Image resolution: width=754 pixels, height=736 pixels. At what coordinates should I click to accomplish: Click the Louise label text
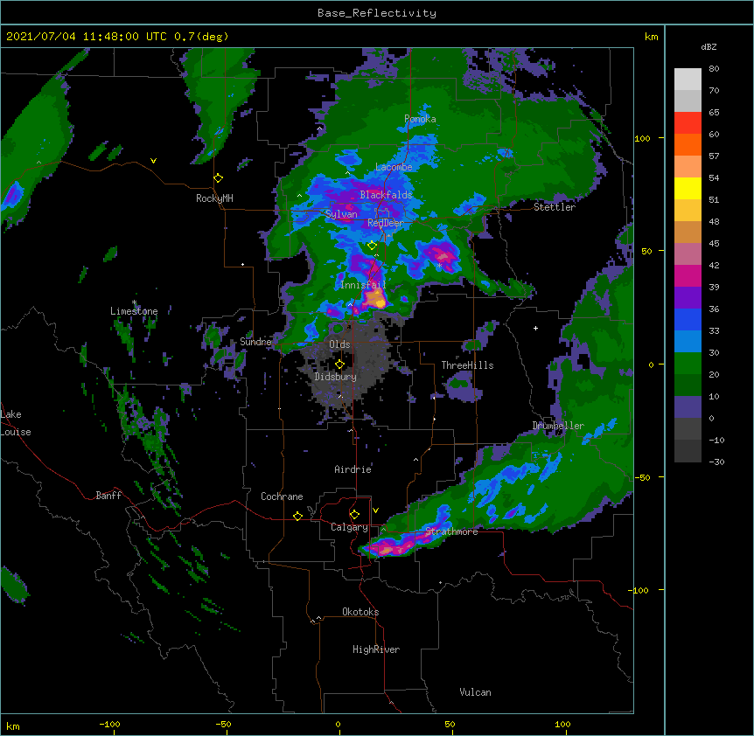pyautogui.click(x=16, y=432)
